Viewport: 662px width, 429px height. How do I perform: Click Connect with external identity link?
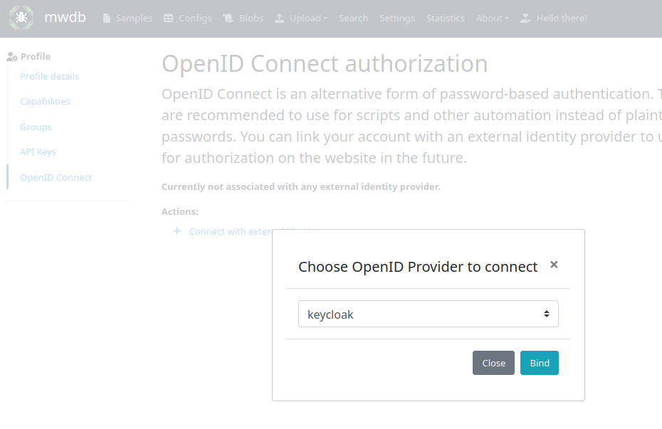(230, 232)
